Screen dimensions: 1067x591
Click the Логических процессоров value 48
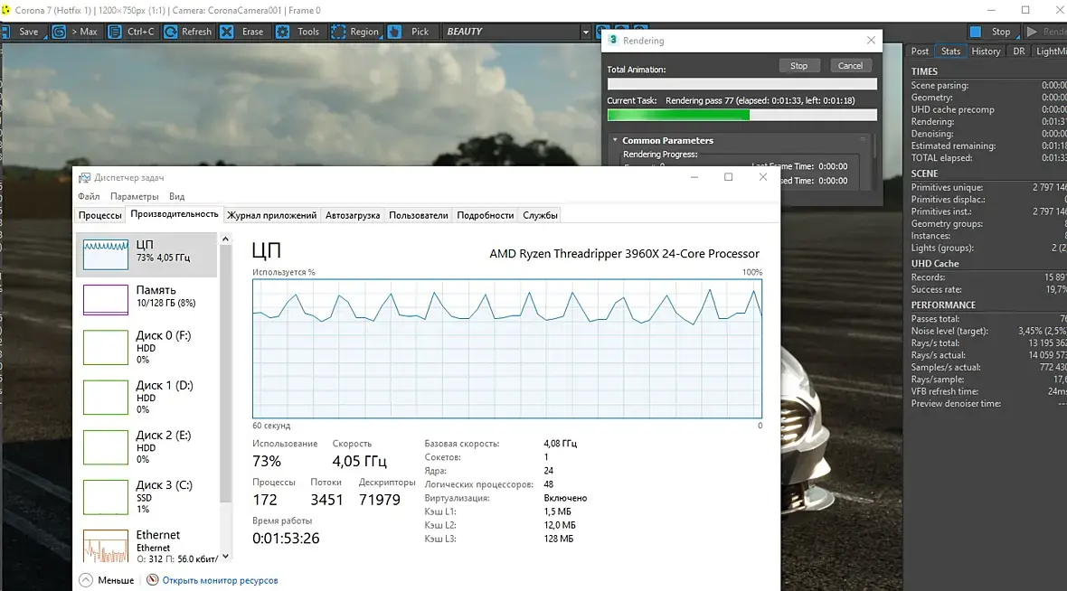point(549,484)
